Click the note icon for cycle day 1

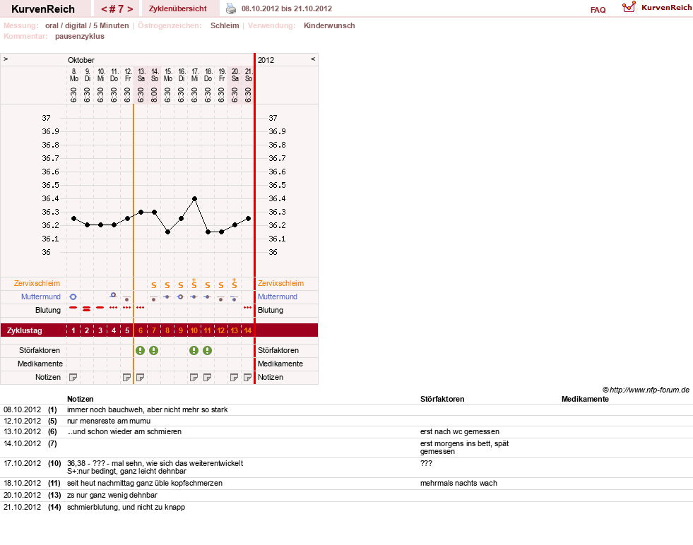[73, 377]
